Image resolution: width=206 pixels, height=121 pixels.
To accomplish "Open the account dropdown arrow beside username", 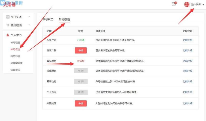I will pyautogui.click(x=203, y=5).
